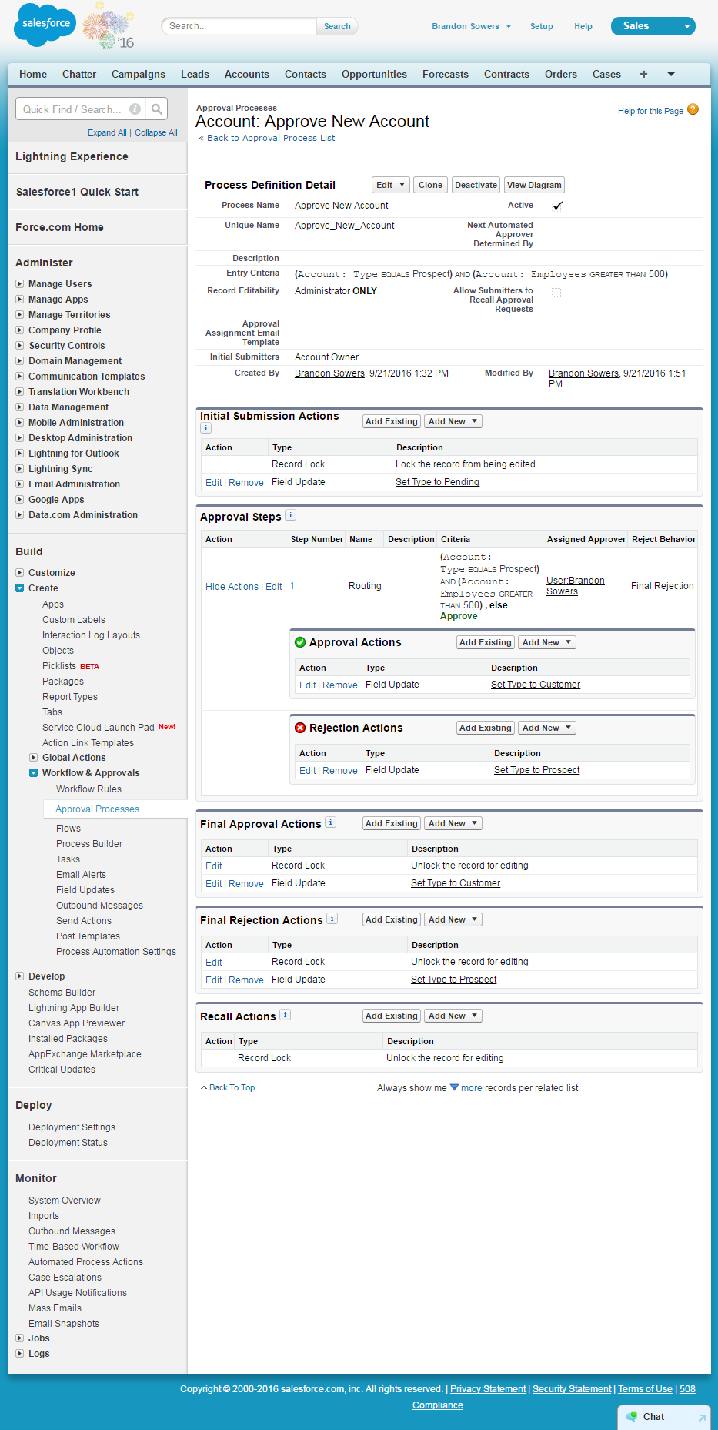718x1430 pixels.
Task: Click the Recall Actions info icon
Action: tap(285, 1015)
